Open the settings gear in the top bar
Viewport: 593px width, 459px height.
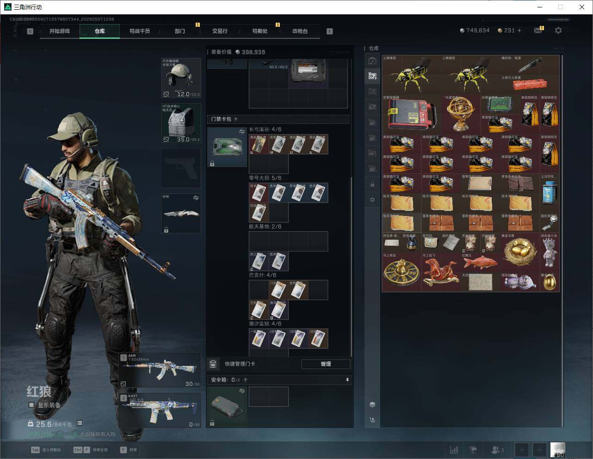click(x=558, y=30)
